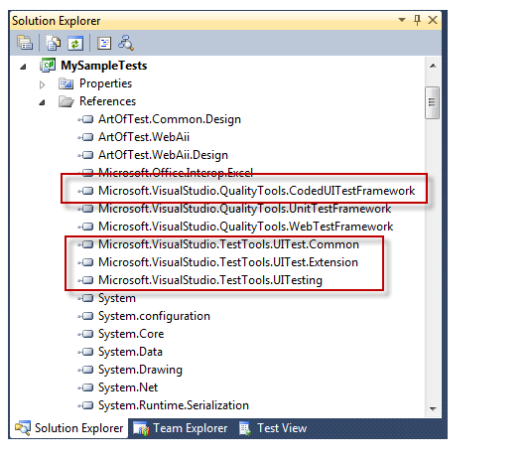Screen dimensions: 531x462
Task: Click the View Class Diagram toolbar icon
Action: pos(126,43)
